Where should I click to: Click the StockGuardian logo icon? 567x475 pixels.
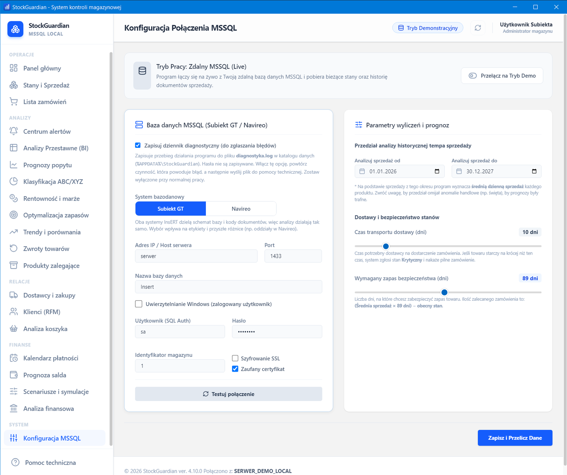15,29
